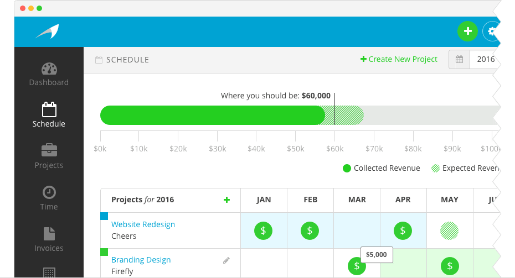Screen dimensions: 515x278
Task: Click Branding Design May payment icon
Action: coord(450,266)
